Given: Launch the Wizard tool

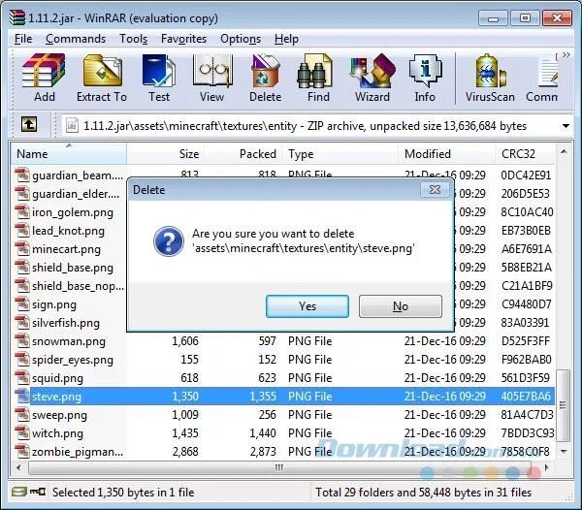Looking at the screenshot, I should click(x=372, y=78).
